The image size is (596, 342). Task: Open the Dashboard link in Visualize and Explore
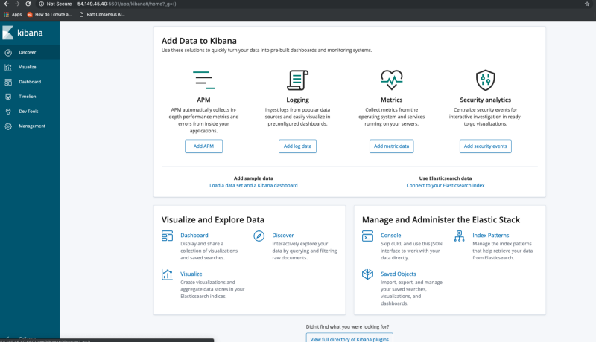[x=194, y=236]
